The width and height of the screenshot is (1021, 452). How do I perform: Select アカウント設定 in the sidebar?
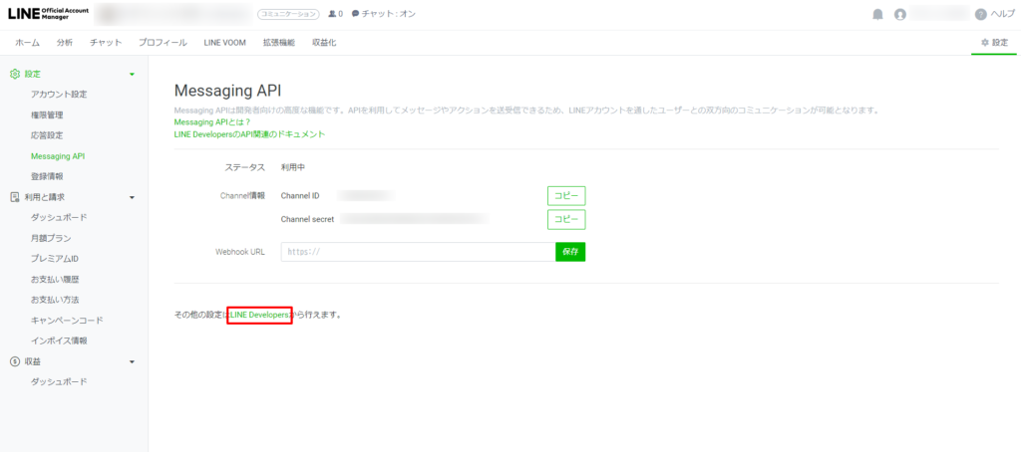[59, 95]
